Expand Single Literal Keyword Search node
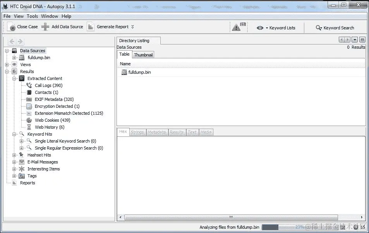Screen dimensions: 369x233 pyautogui.click(x=21, y=141)
